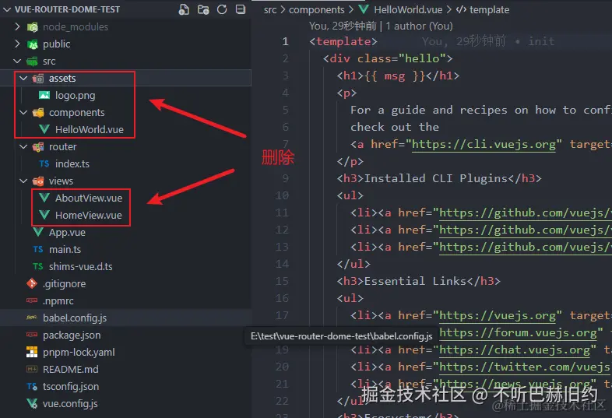Follow the https://forum.vuejs.org link in code

tap(519, 333)
